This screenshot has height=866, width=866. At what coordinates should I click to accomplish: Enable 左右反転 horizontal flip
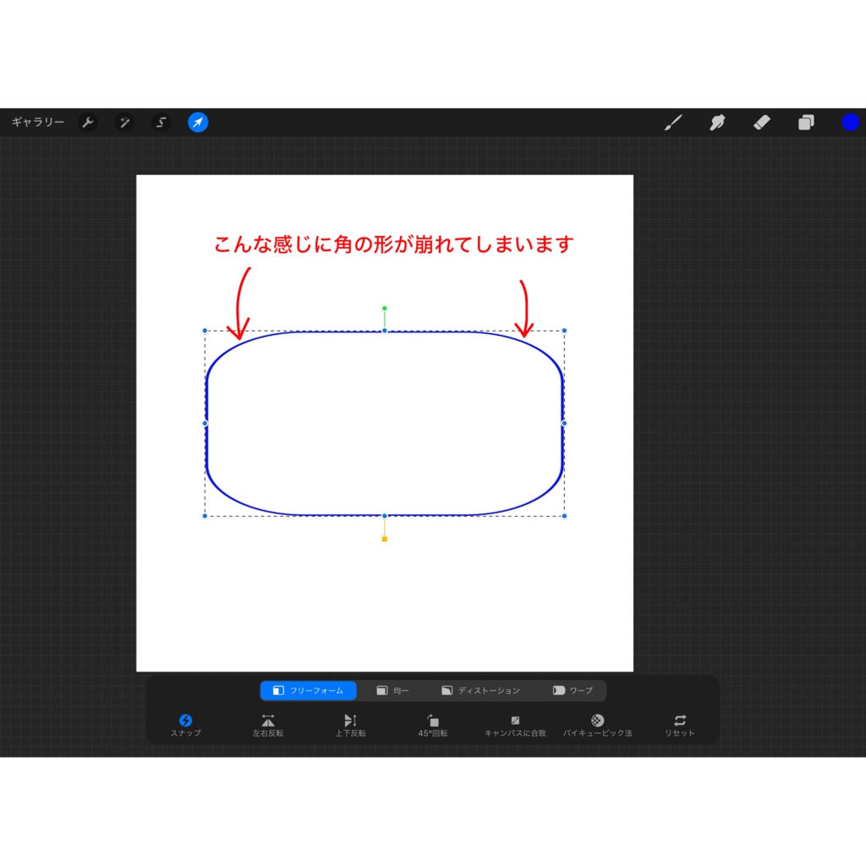tap(266, 725)
